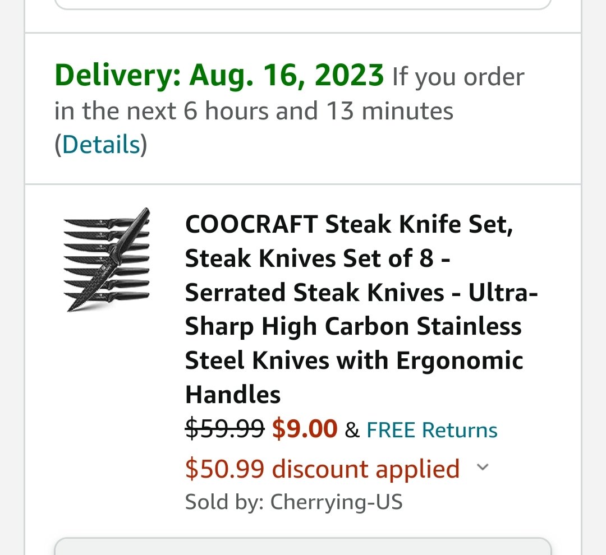
Task: Open the Details link under delivery estimate
Action: (101, 145)
